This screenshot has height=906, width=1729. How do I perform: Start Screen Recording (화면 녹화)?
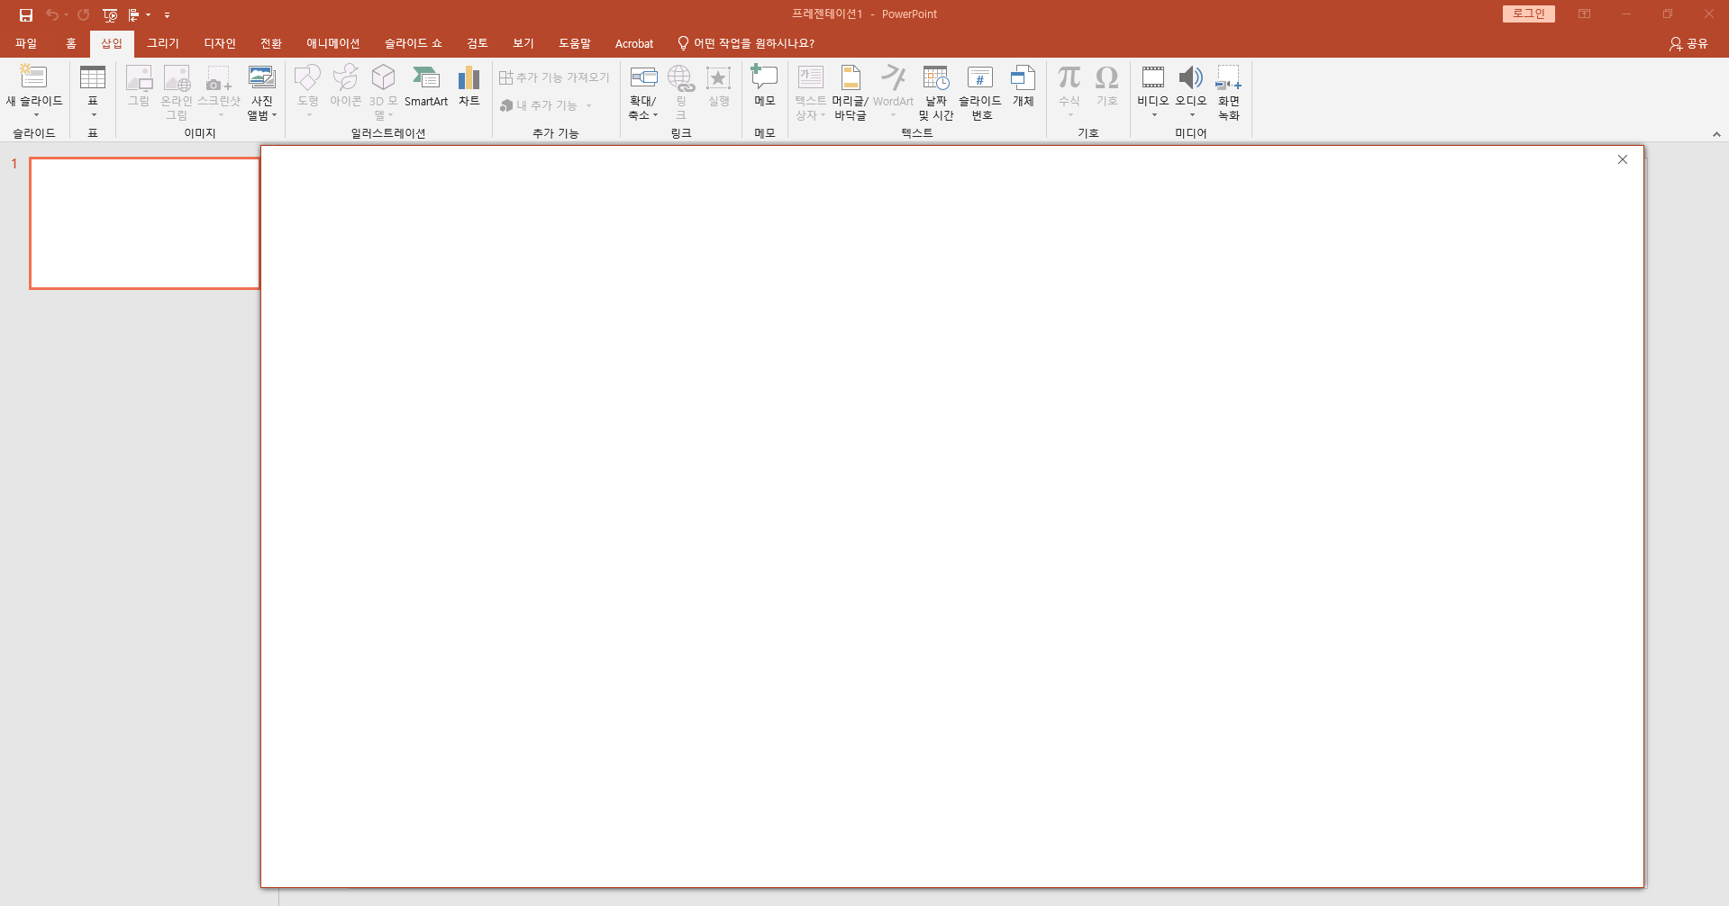(1229, 91)
